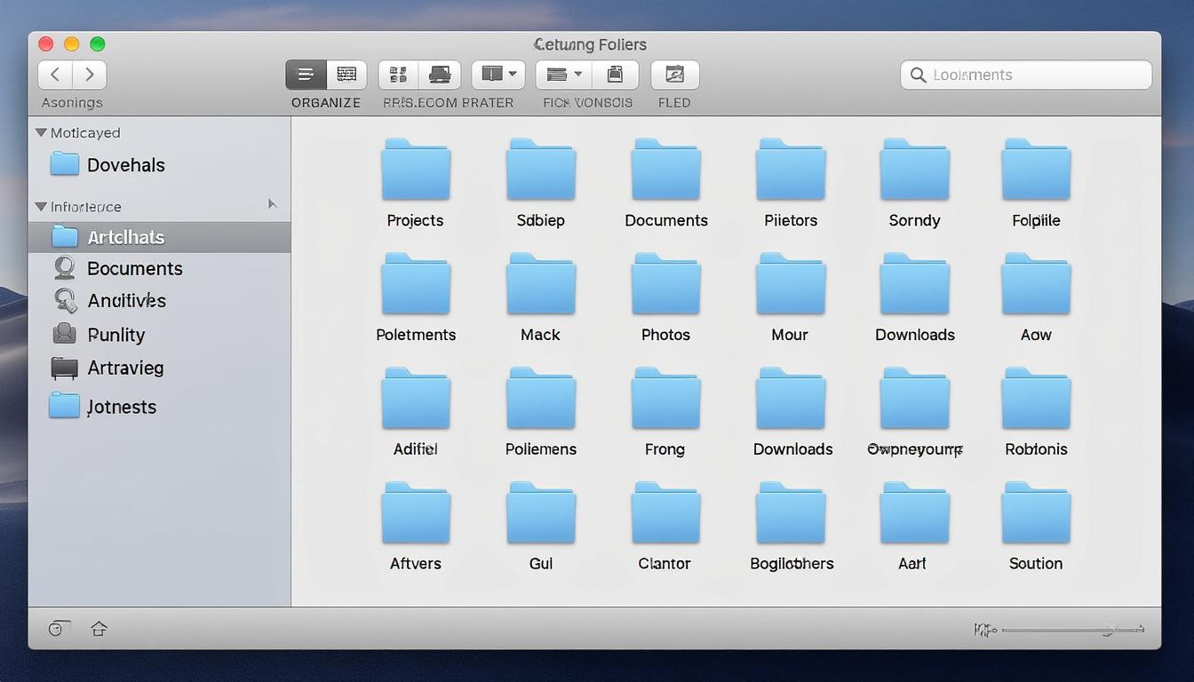Select the Robtonis folder icon
Viewport: 1194px width, 682px height.
pyautogui.click(x=1036, y=398)
